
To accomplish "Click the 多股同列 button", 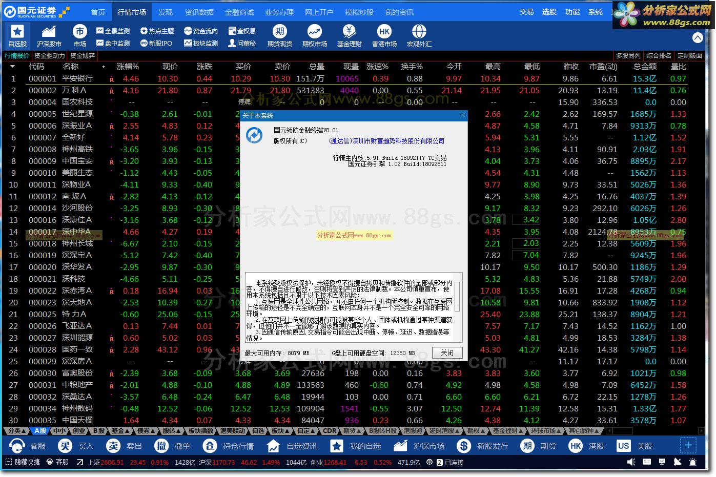I will (x=628, y=55).
